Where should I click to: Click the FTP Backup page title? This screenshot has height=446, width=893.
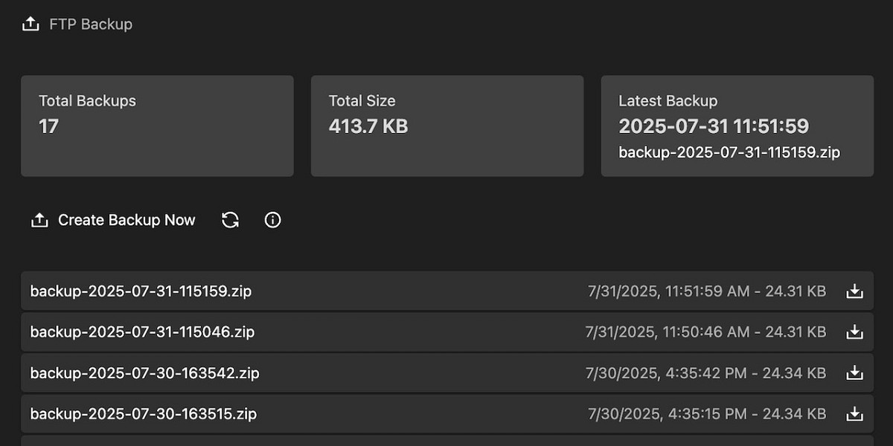point(91,24)
